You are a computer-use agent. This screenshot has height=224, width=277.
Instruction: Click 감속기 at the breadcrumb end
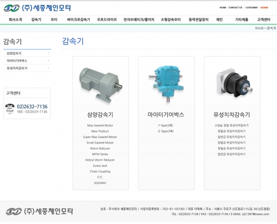tap(271, 28)
